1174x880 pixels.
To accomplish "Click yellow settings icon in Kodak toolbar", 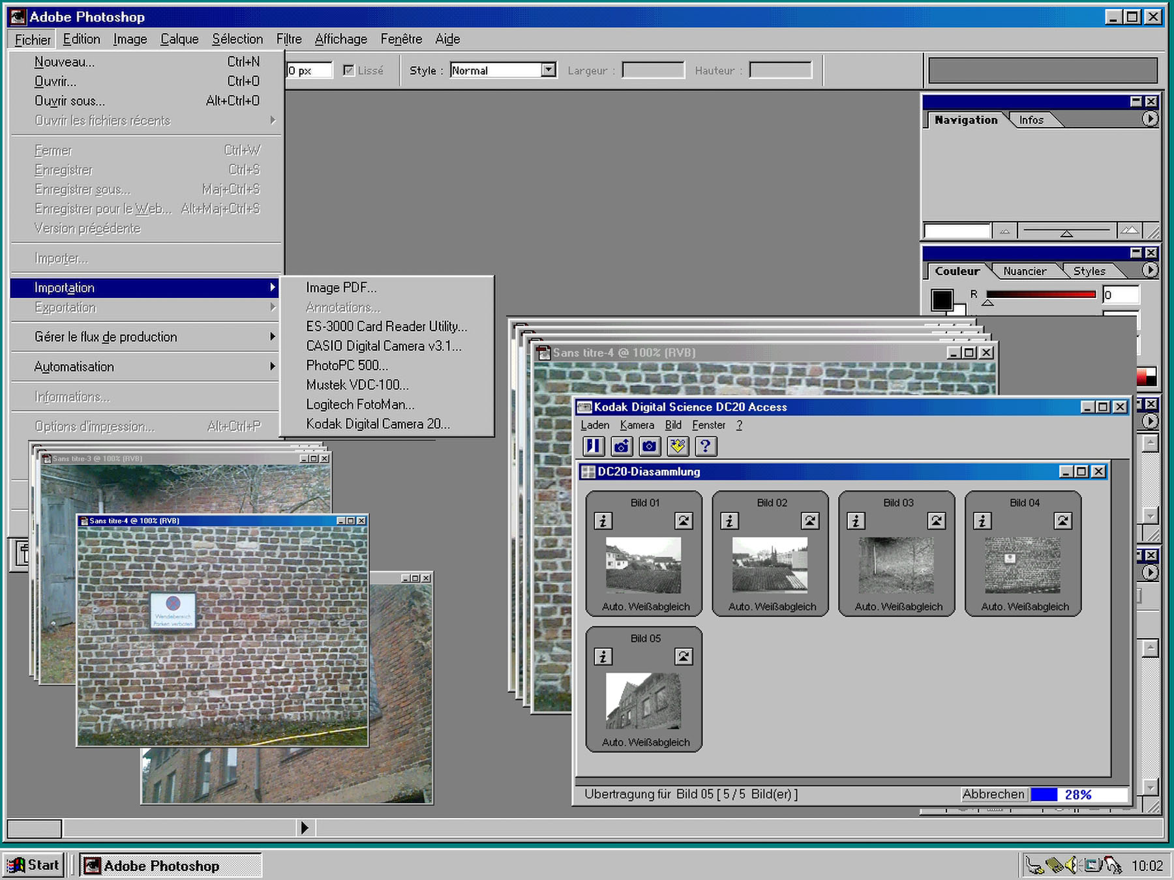I will [x=678, y=447].
